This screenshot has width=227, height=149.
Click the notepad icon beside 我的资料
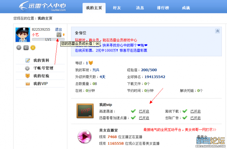click(x=28, y=60)
